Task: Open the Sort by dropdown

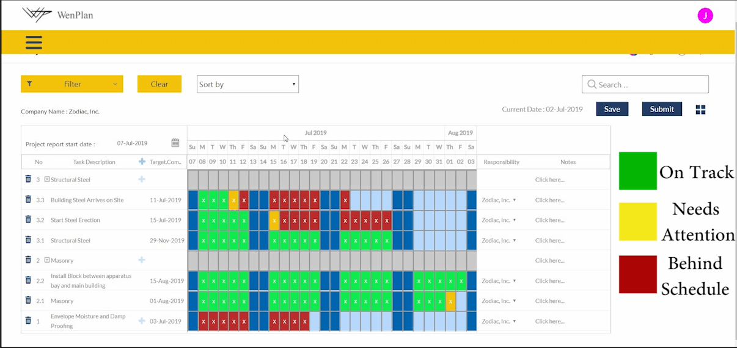Action: pos(248,84)
